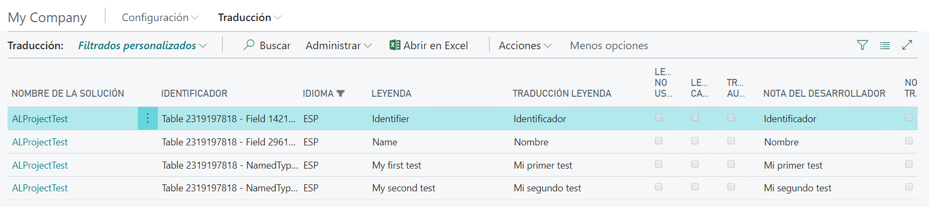Sort by TRADUCCIÓN LEYENDA column header

coord(562,94)
